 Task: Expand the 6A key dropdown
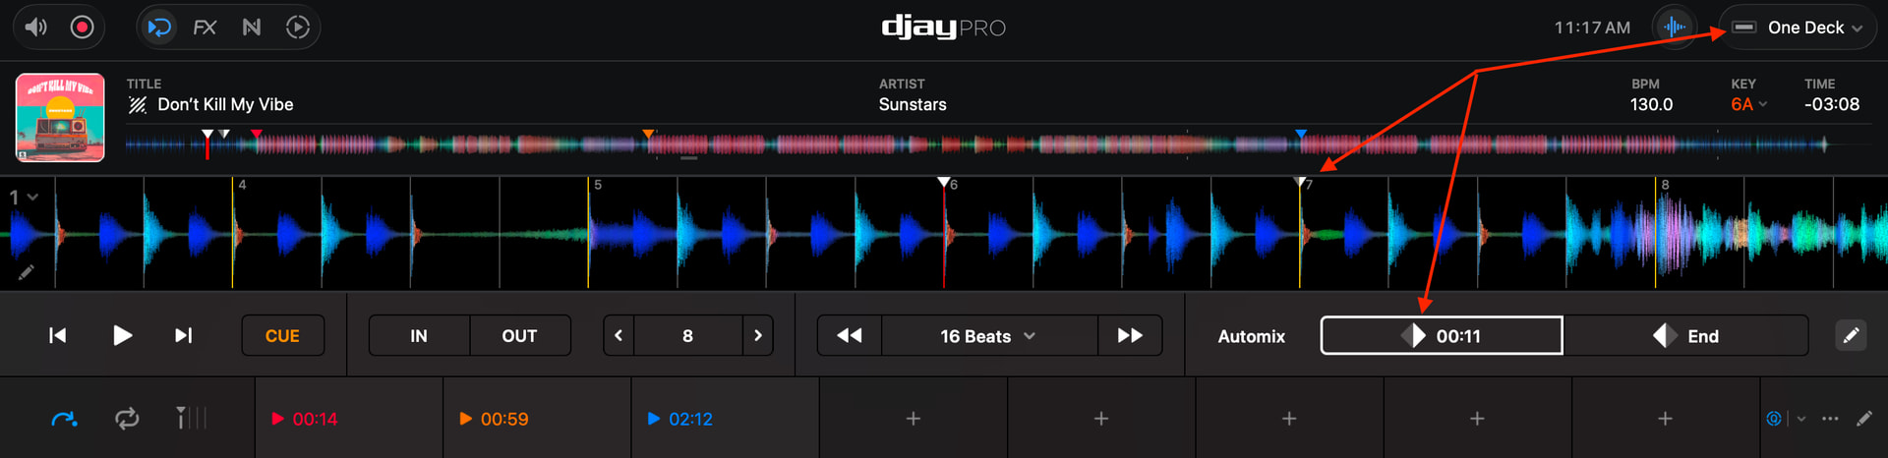click(1749, 104)
